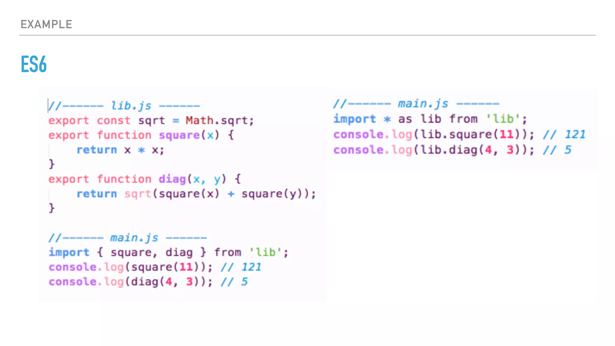Click the 'import { square, diag } from 'lib';' line

point(168,252)
